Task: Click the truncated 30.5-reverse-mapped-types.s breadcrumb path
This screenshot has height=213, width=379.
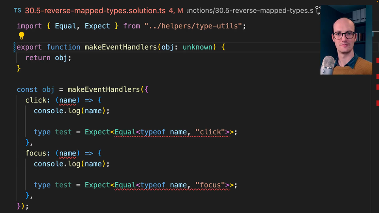Action: [250, 11]
